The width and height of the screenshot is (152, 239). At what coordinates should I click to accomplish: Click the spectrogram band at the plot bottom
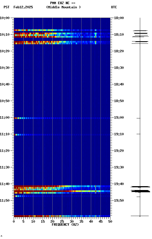point(62,216)
